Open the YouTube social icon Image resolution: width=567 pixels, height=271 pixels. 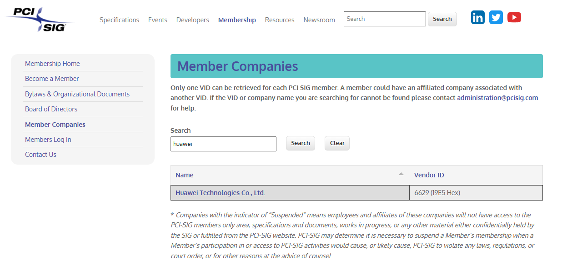(514, 18)
